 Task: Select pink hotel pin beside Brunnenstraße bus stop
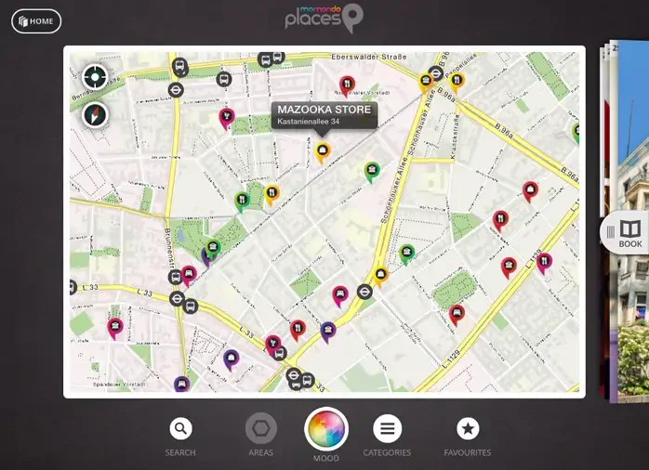[x=189, y=275]
